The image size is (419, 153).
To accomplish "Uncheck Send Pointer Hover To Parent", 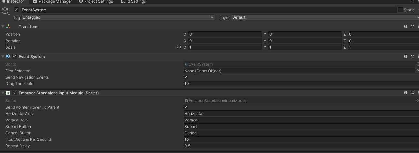I will 186,107.
